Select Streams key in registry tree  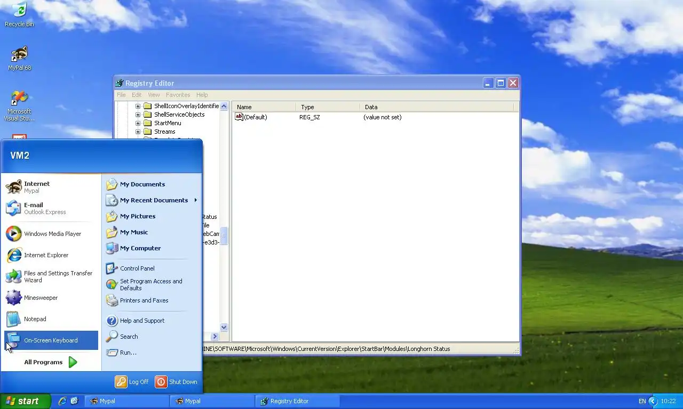click(x=165, y=132)
